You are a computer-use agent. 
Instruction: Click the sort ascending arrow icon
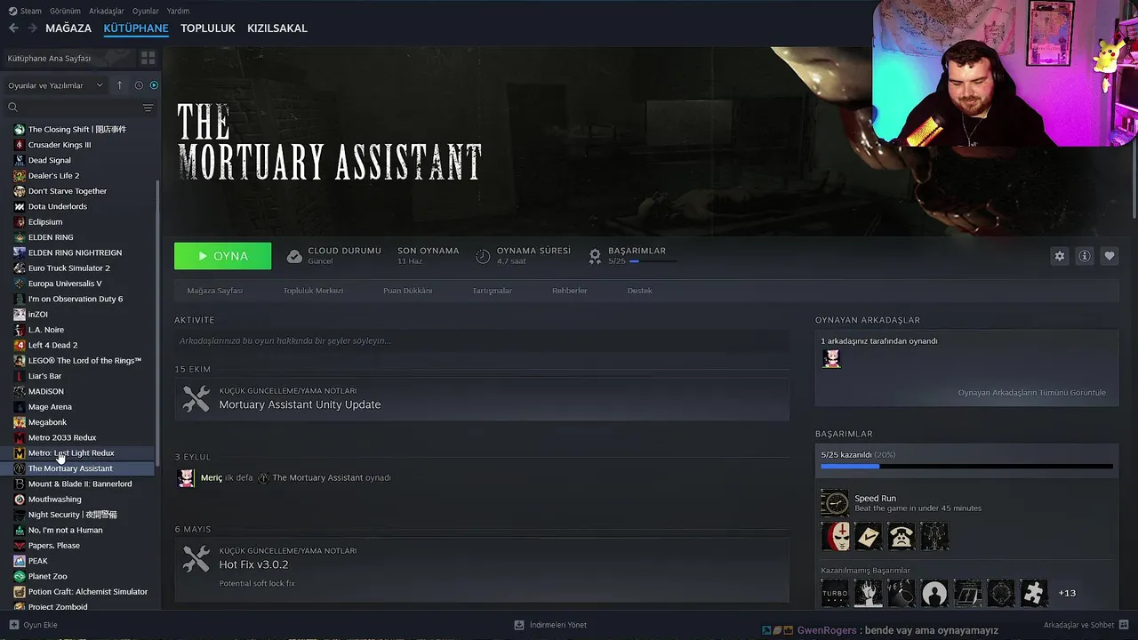click(120, 85)
